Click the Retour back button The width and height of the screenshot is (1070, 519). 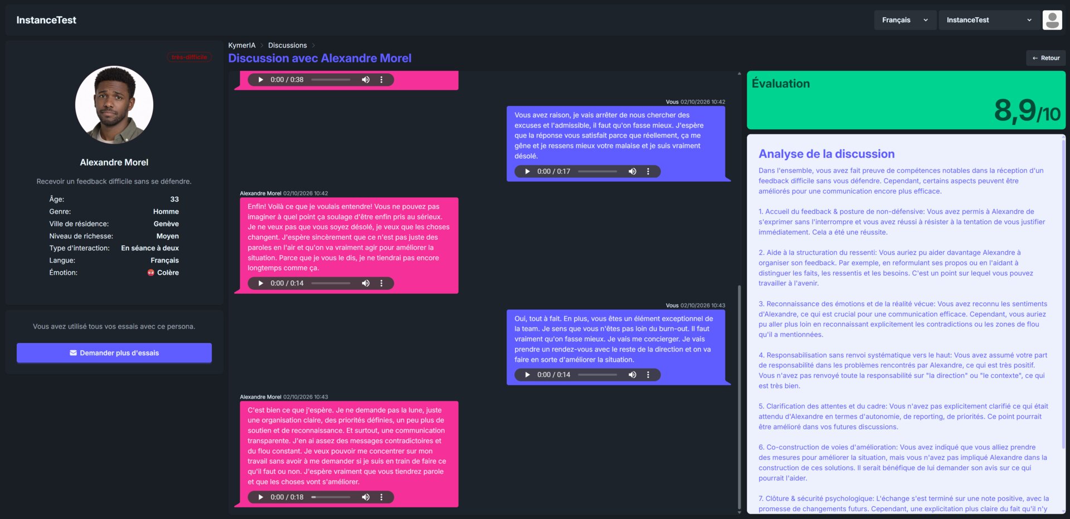(x=1045, y=58)
